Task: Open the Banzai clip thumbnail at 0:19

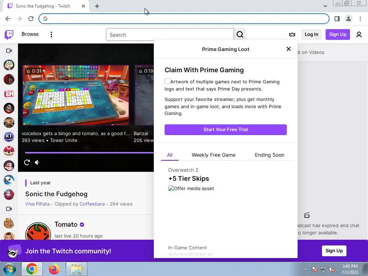Action: 144,95
